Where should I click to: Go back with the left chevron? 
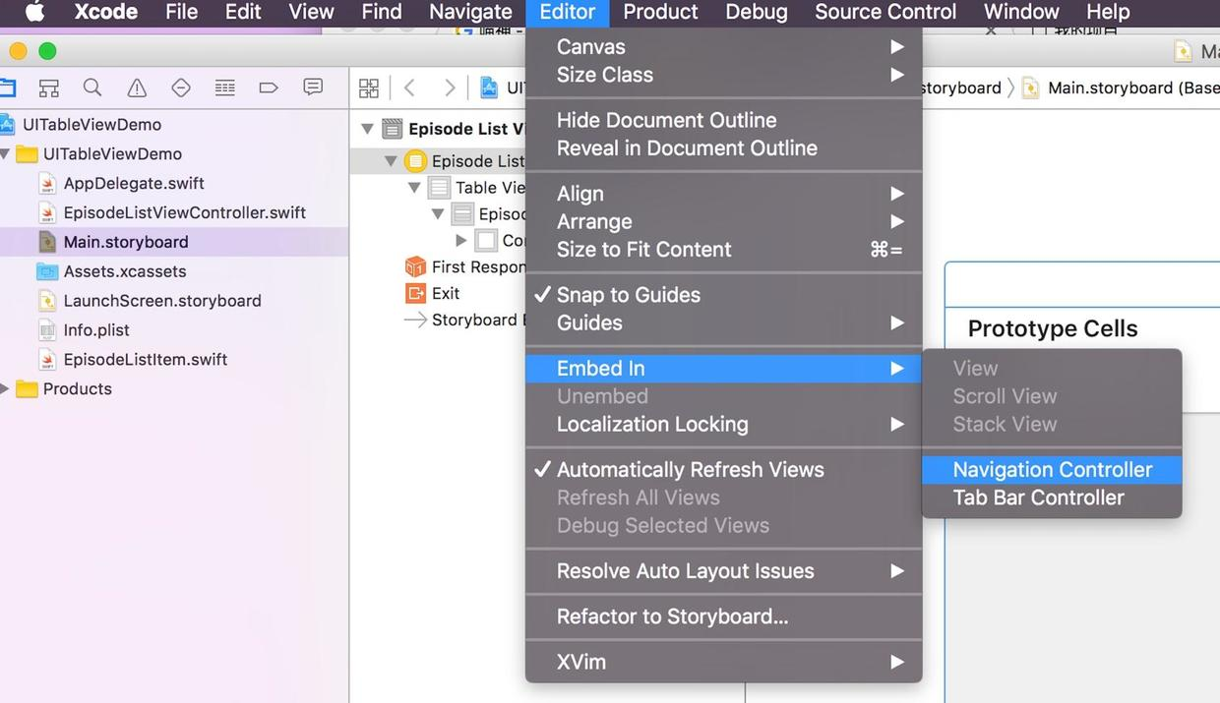click(x=410, y=88)
